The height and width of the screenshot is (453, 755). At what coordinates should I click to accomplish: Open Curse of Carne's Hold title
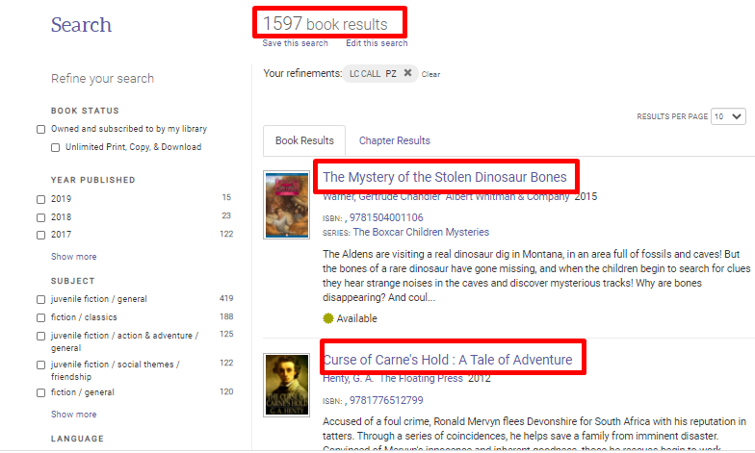447,360
